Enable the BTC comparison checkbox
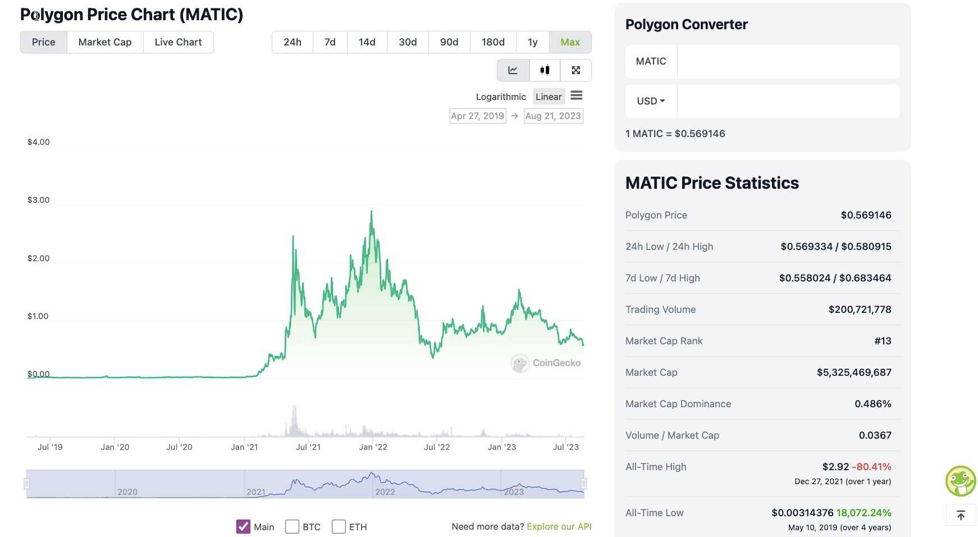 [292, 526]
